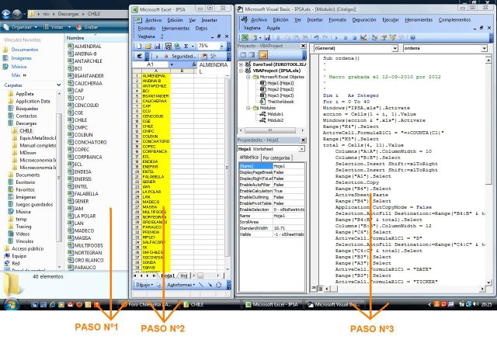Open Documentos favorite link in Explorer

pyautogui.click(x=24, y=50)
